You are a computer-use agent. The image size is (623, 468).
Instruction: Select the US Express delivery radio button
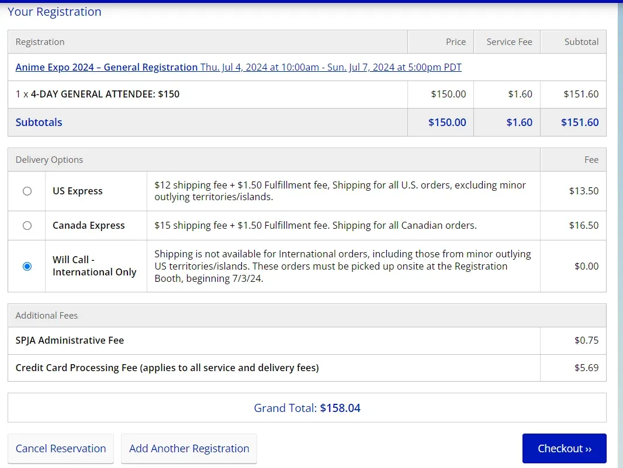tap(27, 191)
